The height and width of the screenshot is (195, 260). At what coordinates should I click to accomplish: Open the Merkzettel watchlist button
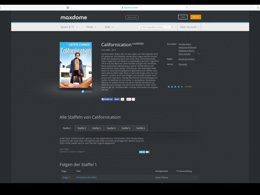tap(132, 18)
